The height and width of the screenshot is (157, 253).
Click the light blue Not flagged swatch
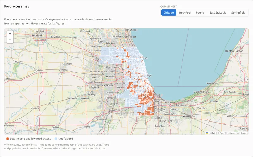point(56,139)
